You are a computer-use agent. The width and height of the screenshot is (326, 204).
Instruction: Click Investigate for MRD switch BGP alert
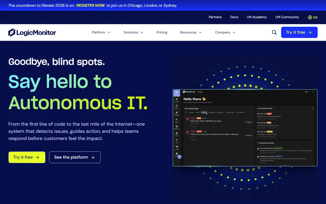(x=248, y=122)
